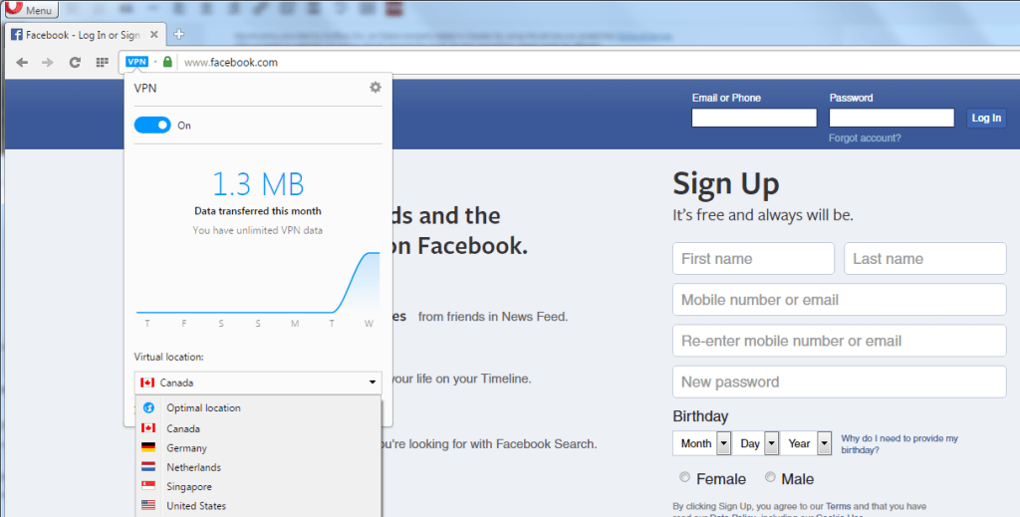
Task: Turn off the VPN toggle switch
Action: click(x=152, y=125)
